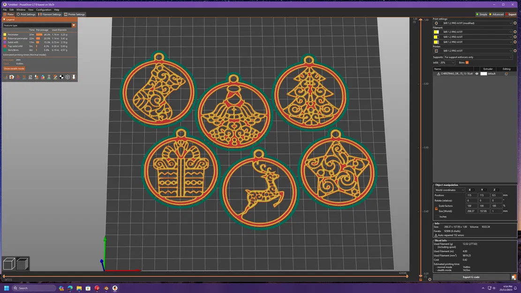Click top thumb of vertical layer slider
Screen dimensions: 521x293
[421, 20]
